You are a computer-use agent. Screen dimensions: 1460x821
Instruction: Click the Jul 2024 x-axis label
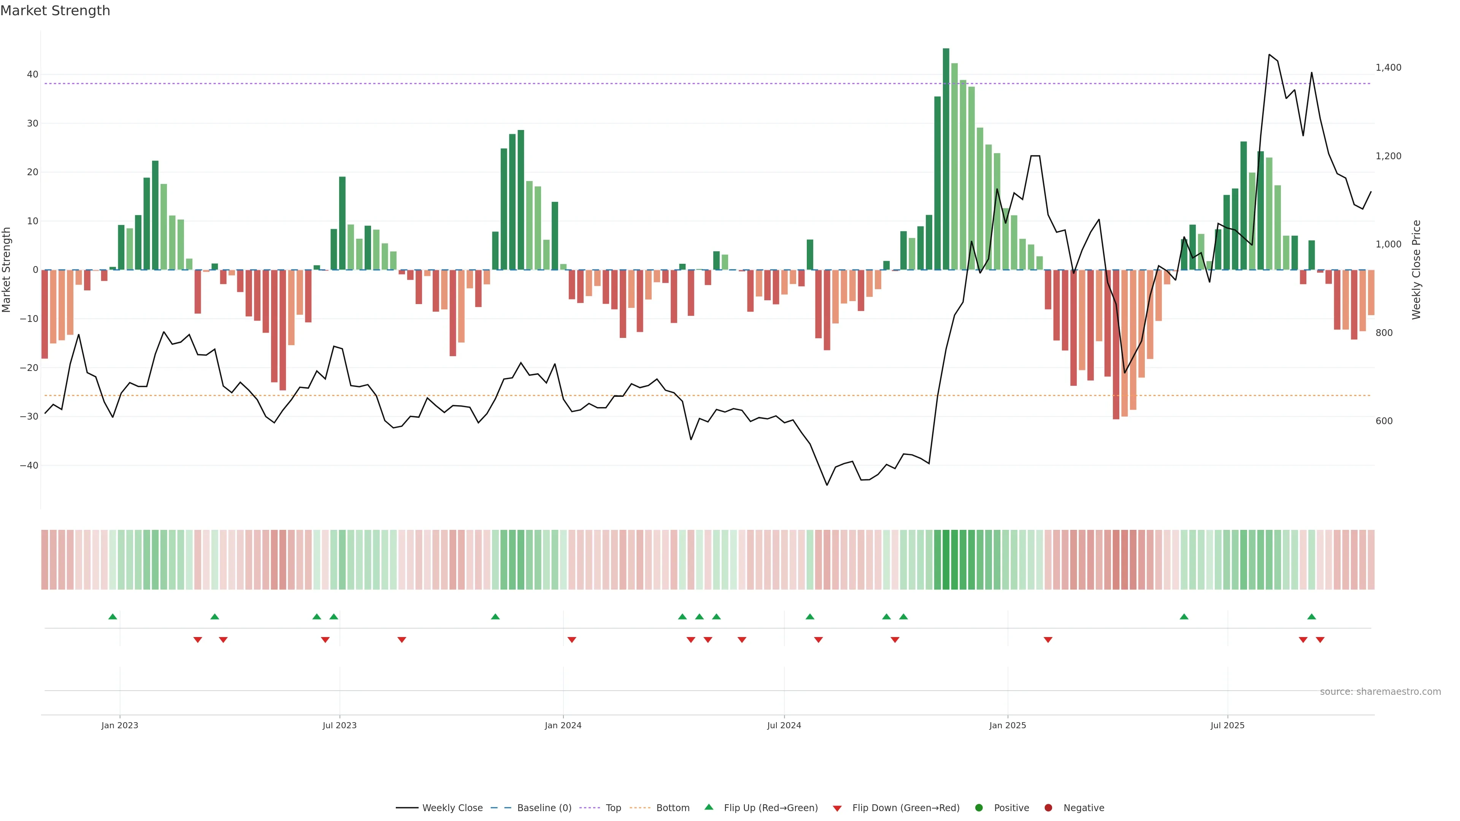pyautogui.click(x=784, y=725)
